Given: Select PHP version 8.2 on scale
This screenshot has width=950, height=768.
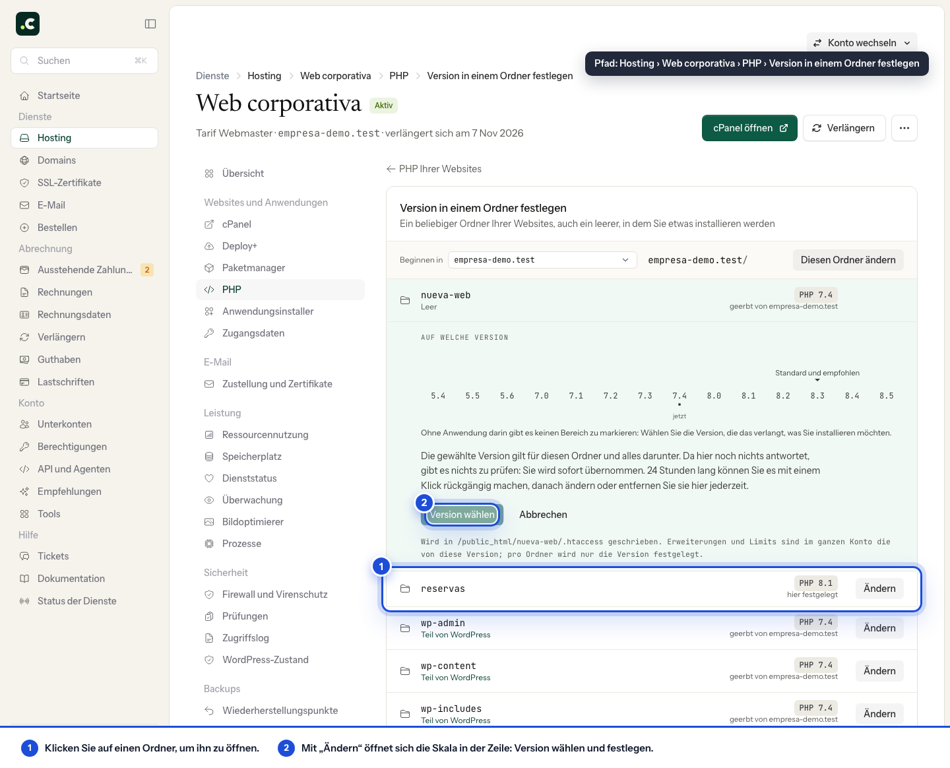Looking at the screenshot, I should point(783,396).
